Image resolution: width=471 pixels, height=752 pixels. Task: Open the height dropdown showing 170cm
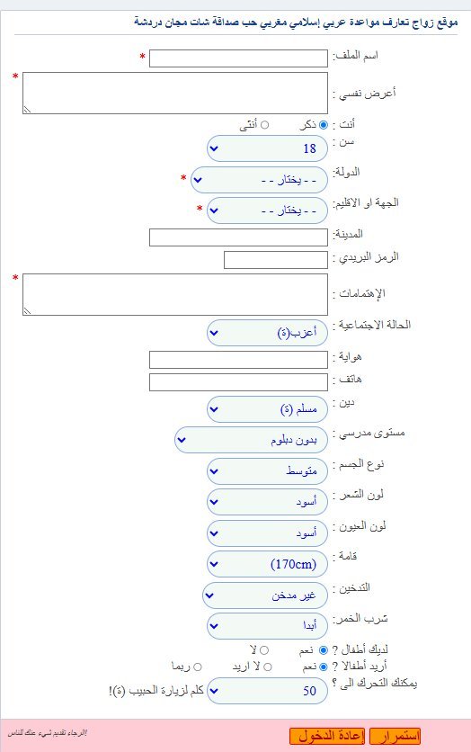tap(267, 564)
